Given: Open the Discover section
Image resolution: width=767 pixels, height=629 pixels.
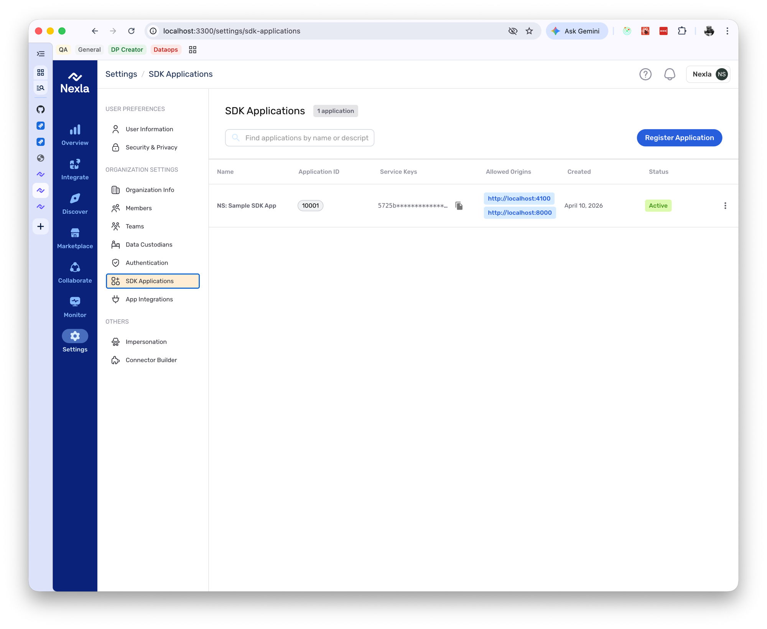Looking at the screenshot, I should click(x=74, y=204).
